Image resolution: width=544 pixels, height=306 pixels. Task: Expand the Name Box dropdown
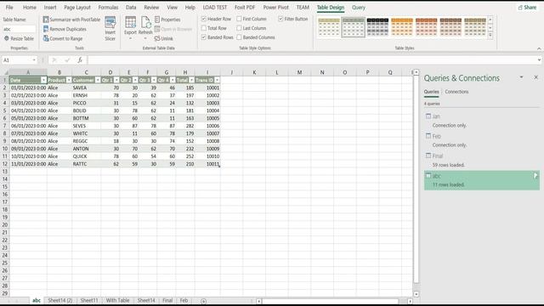tap(34, 60)
